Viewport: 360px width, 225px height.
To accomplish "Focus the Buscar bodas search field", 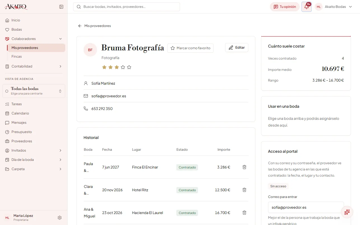I will point(127,7).
